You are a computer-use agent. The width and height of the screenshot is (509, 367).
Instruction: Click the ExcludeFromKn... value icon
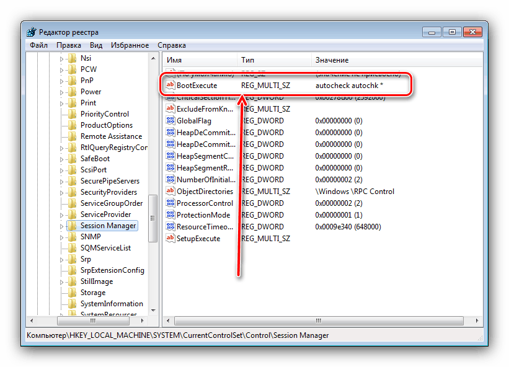(170, 108)
